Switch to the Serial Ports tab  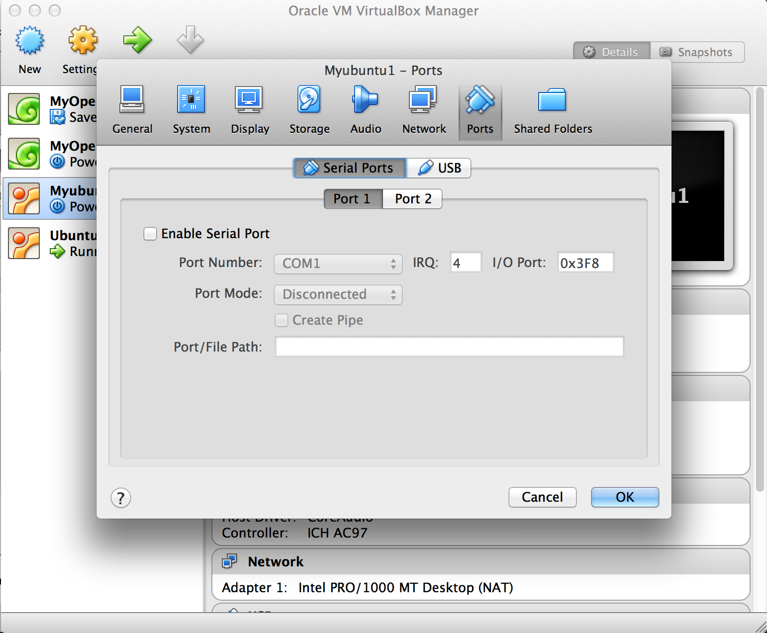point(350,168)
